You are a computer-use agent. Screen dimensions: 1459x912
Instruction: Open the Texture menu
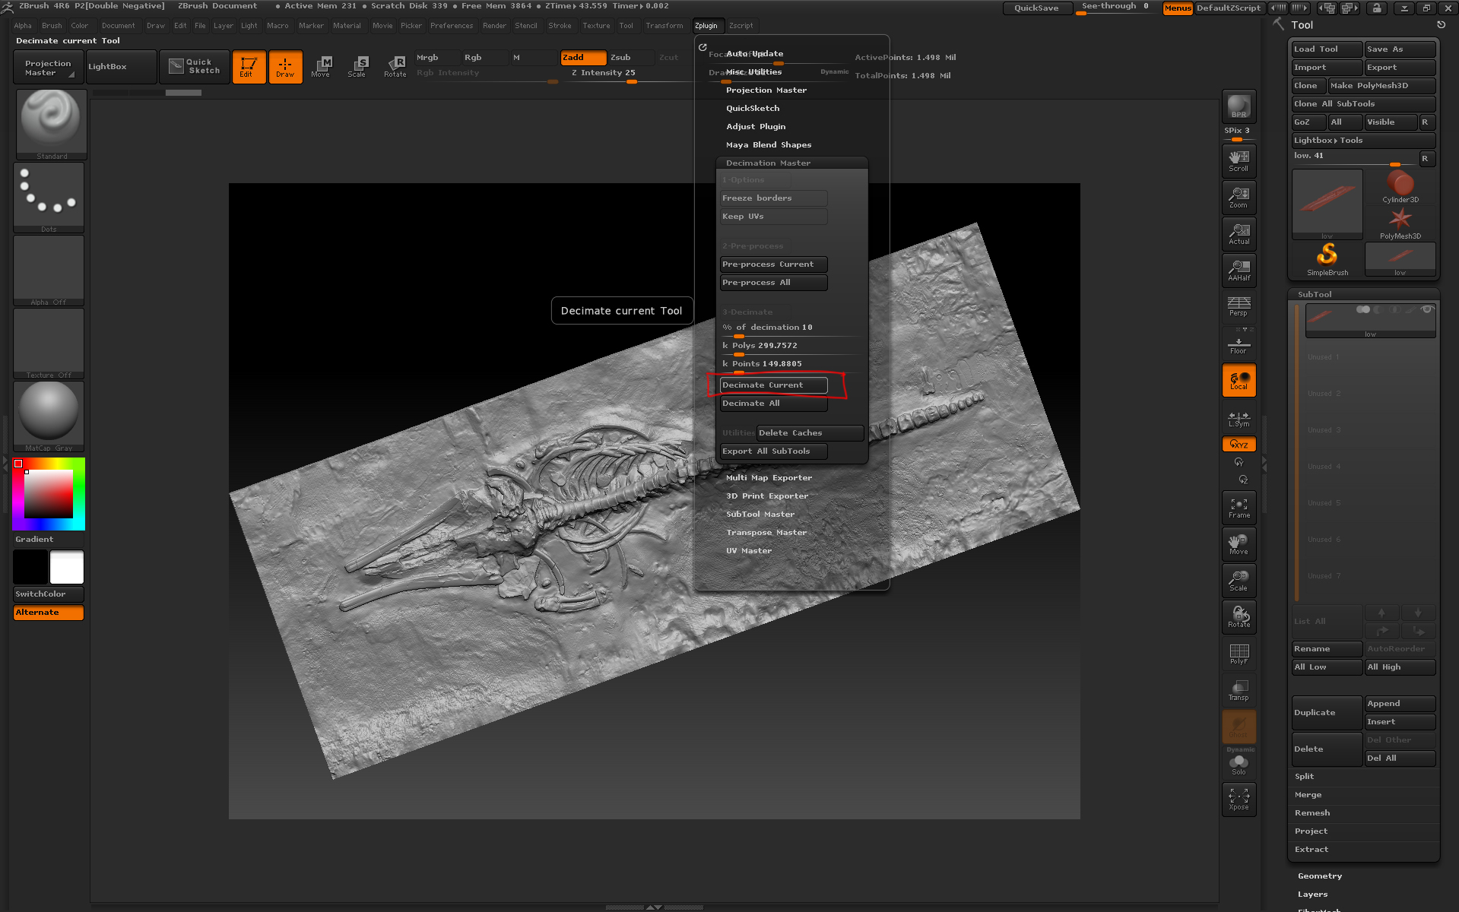(x=596, y=26)
